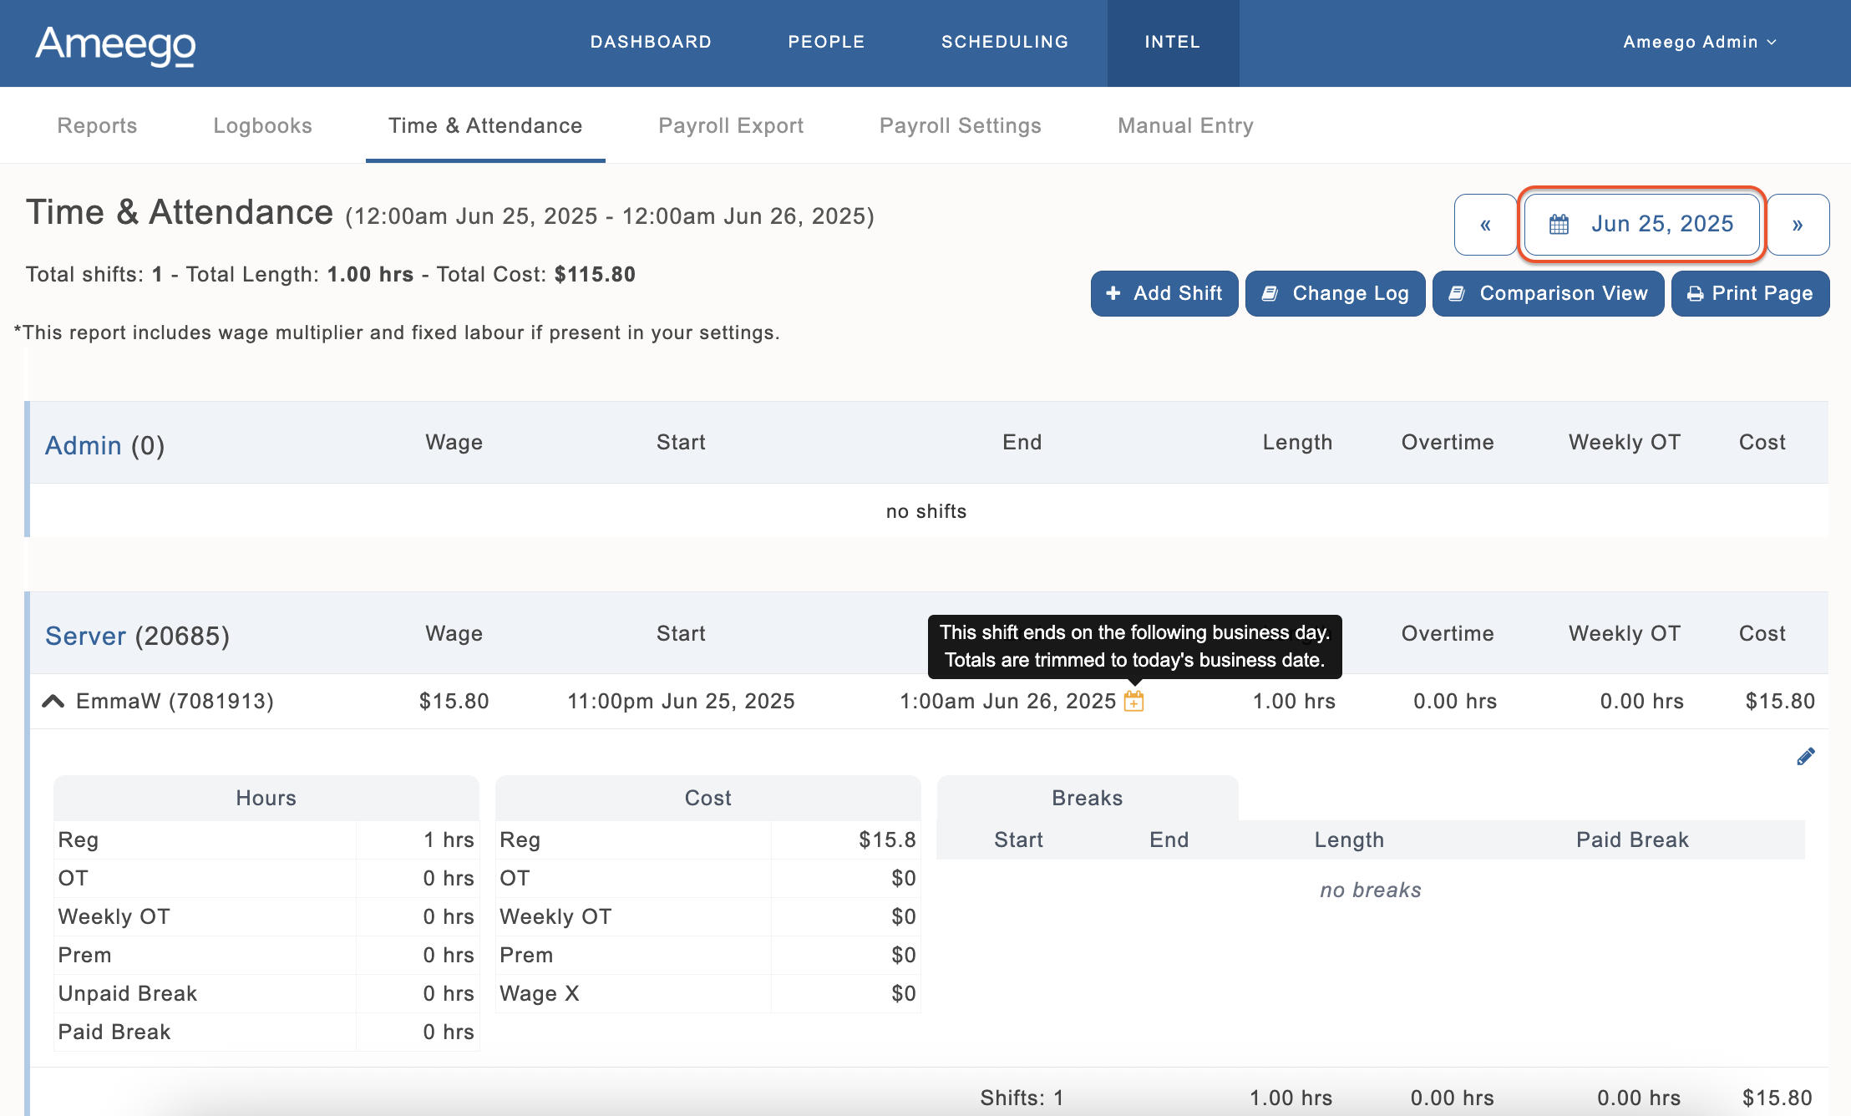Image resolution: width=1851 pixels, height=1116 pixels.
Task: Click the Add Shift button
Action: tap(1164, 293)
